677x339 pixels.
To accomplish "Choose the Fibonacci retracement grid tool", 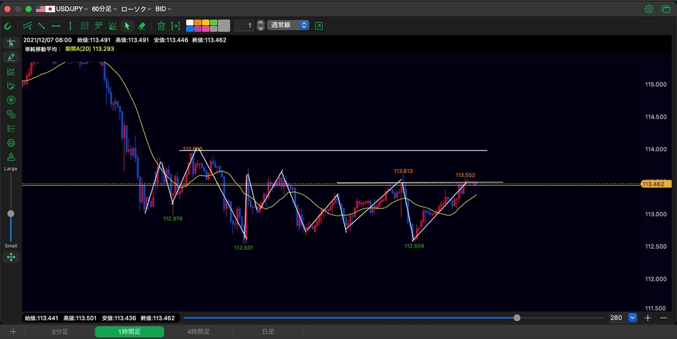I will coord(85,25).
